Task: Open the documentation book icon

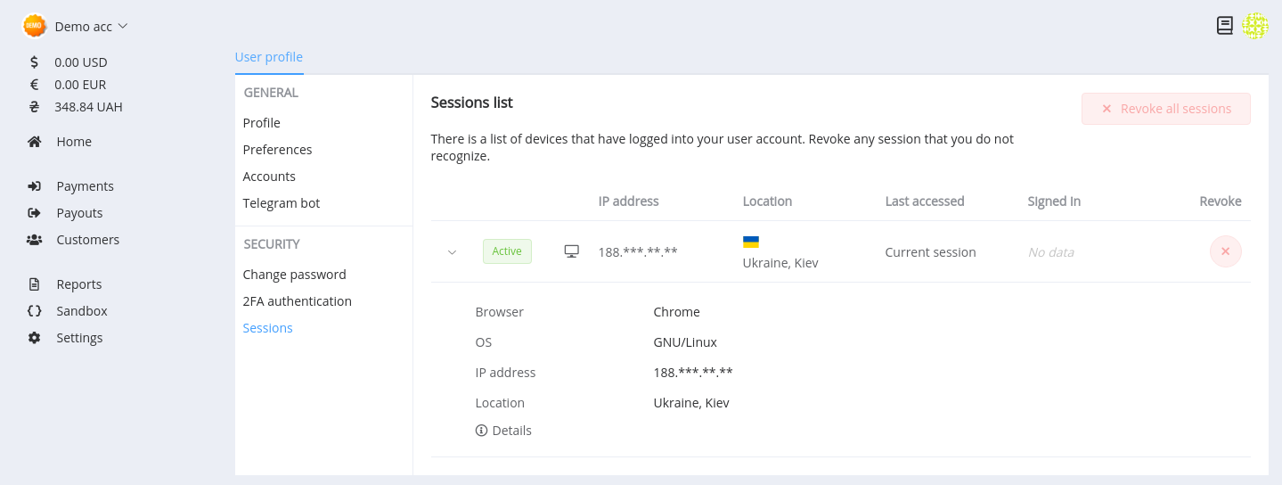Action: tap(1225, 26)
